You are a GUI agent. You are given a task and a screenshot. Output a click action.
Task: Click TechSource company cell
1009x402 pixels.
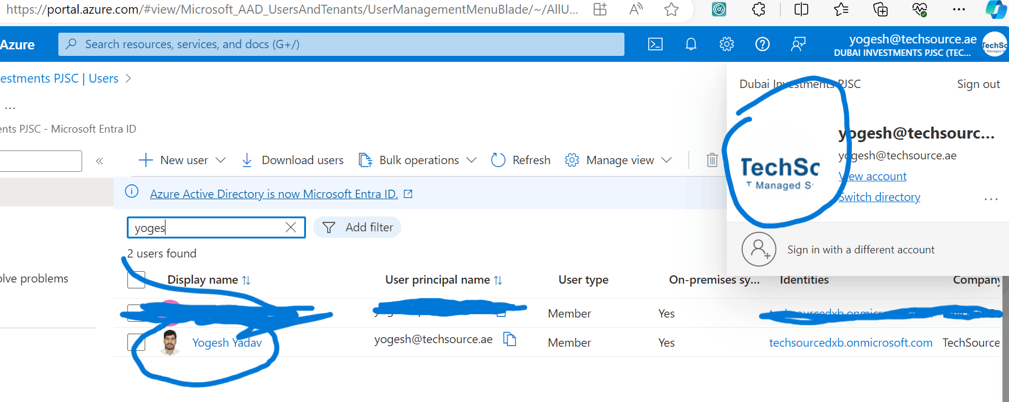[971, 343]
